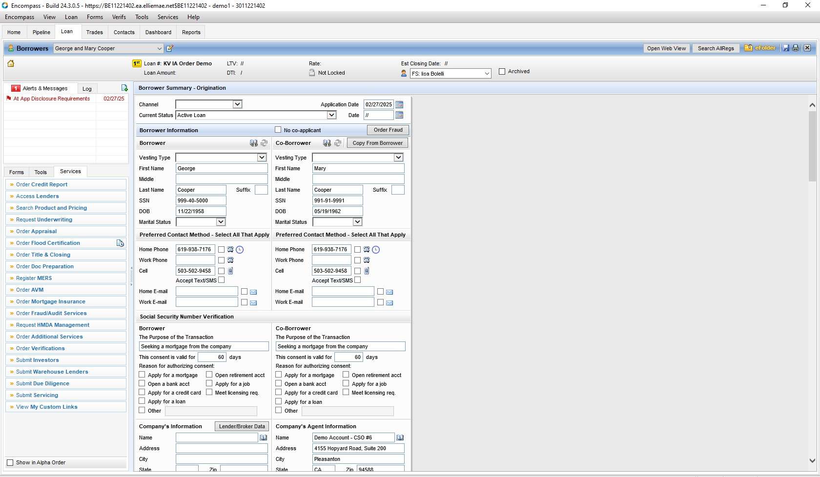Viewport: 820px width, 477px height.
Task: Click Borrower Home Phone clock icon
Action: coord(240,250)
